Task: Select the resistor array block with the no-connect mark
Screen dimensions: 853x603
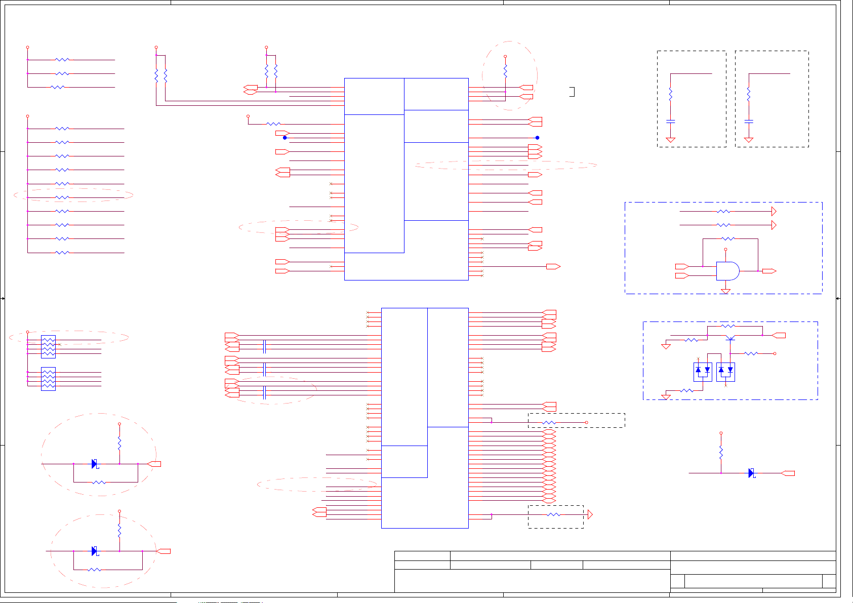Action: pos(48,347)
